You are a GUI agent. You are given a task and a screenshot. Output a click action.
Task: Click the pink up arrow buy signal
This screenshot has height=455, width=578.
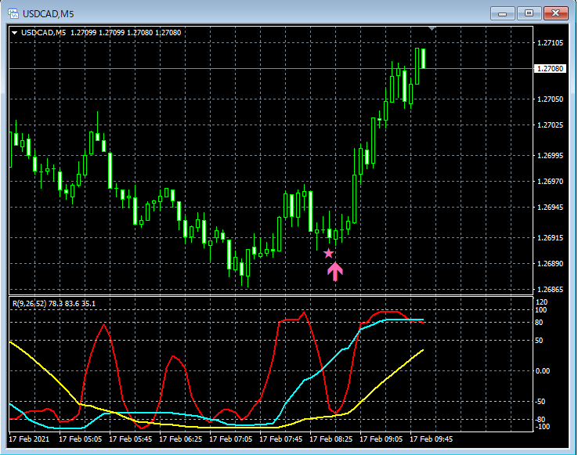(x=335, y=272)
